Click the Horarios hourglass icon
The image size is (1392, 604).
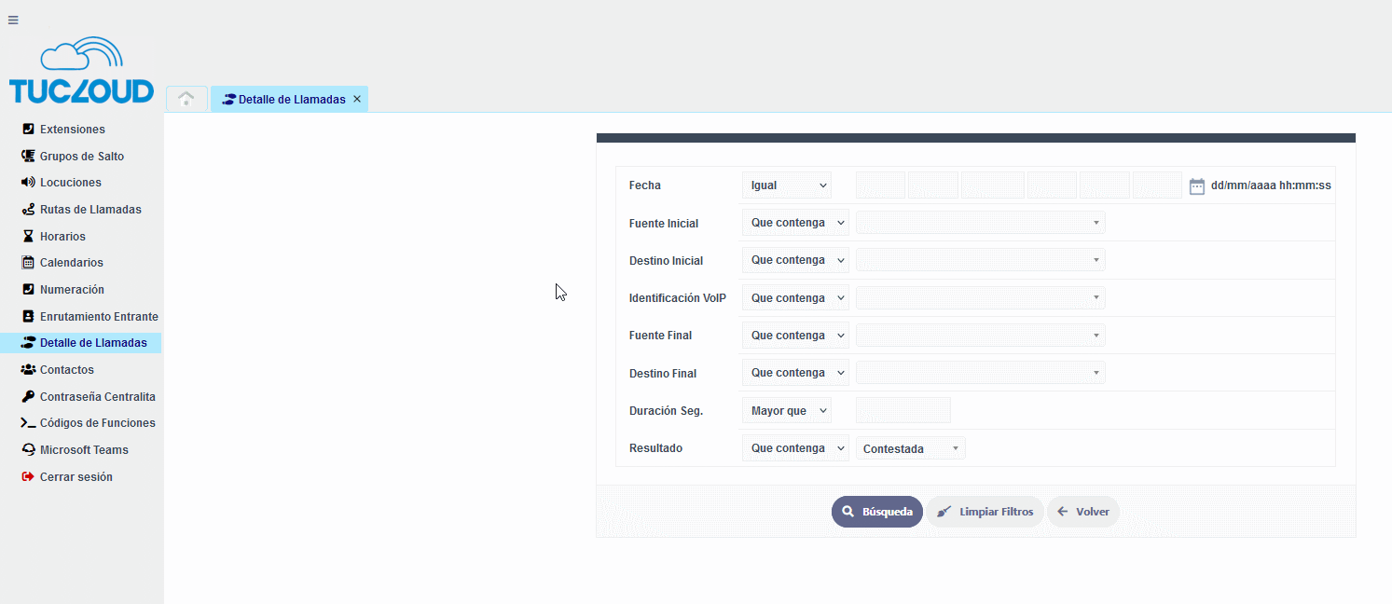[28, 237]
